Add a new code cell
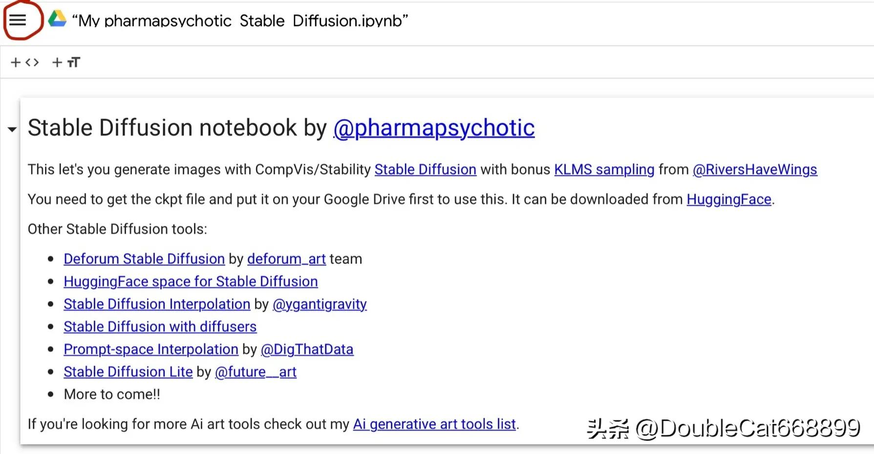The width and height of the screenshot is (874, 454). pyautogui.click(x=24, y=63)
